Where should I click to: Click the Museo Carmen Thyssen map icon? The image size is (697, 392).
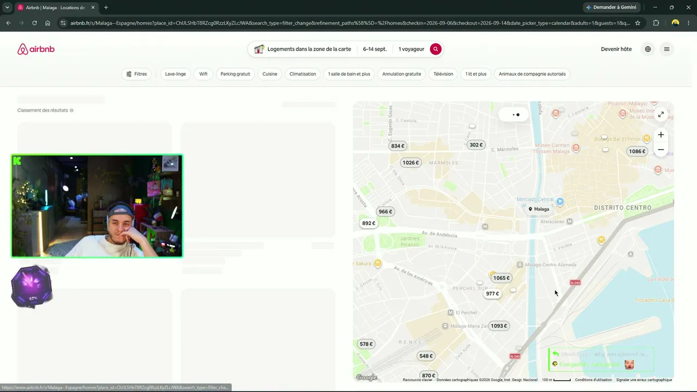(x=576, y=148)
